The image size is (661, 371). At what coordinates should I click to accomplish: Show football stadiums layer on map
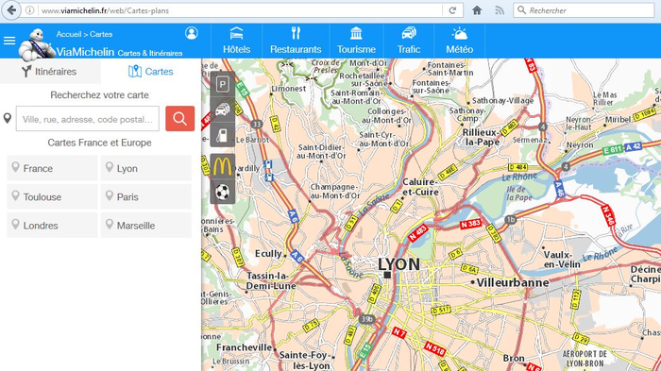(223, 192)
